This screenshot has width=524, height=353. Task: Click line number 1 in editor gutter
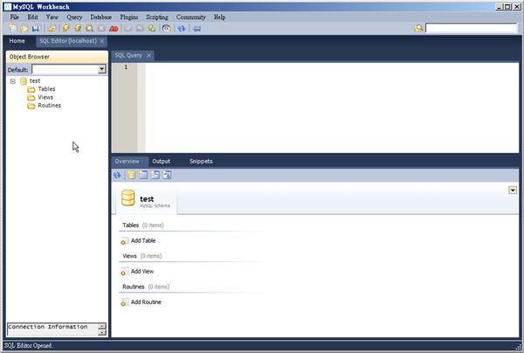pos(126,67)
